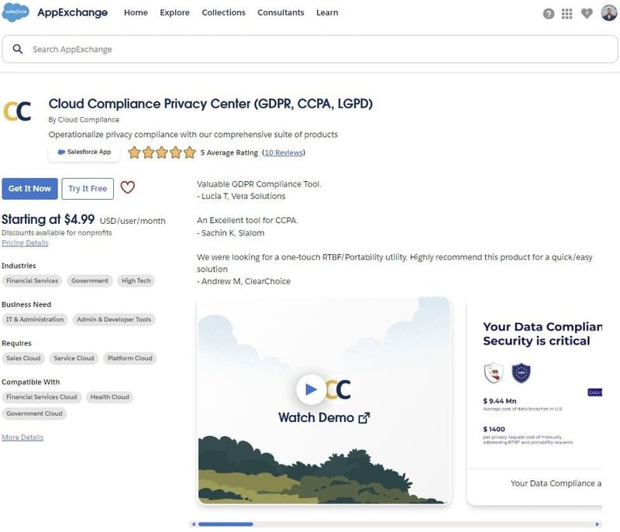This screenshot has width=620, height=532.
Task: Open the 10 Reviews link
Action: click(x=284, y=153)
